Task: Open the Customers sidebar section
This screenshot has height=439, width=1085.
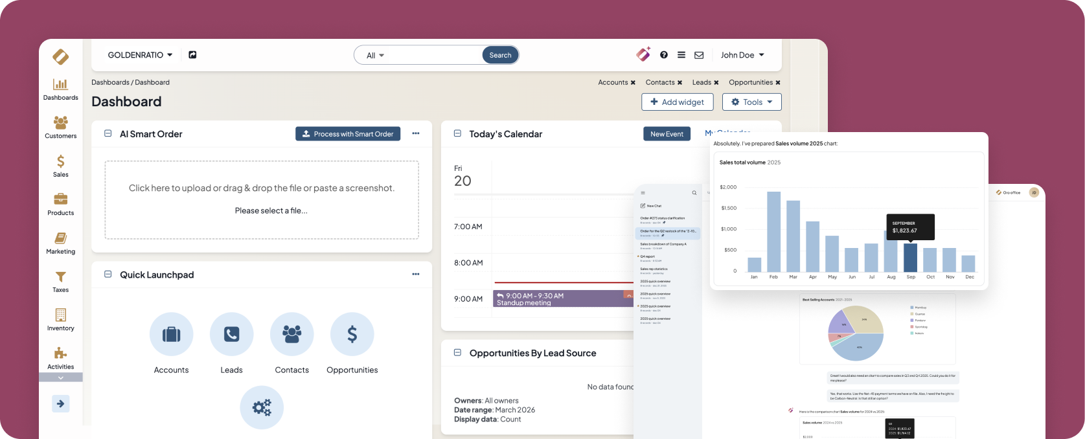Action: tap(61, 128)
